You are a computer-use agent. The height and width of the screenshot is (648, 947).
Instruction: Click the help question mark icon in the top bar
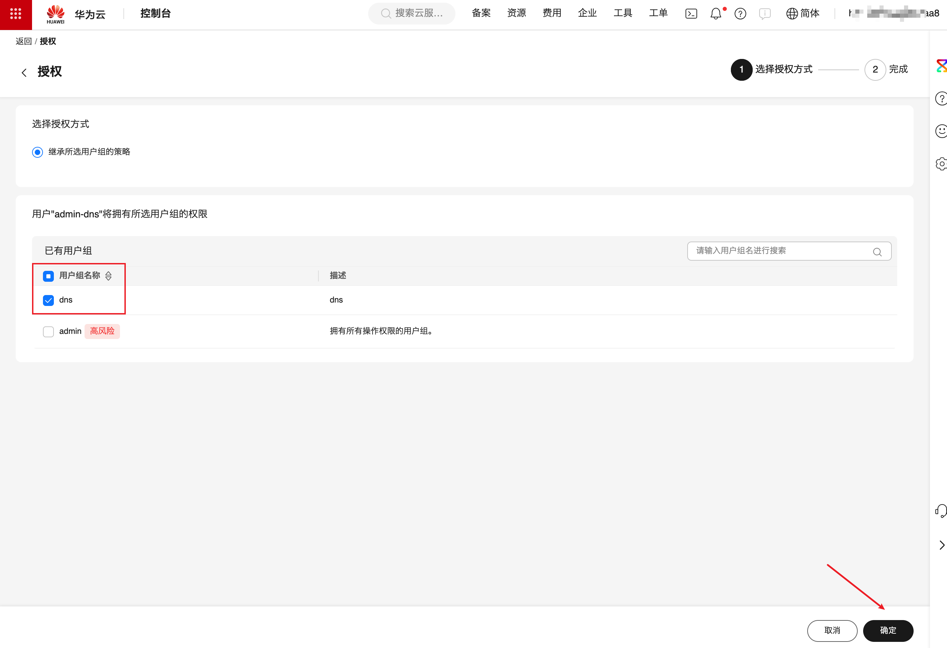740,14
